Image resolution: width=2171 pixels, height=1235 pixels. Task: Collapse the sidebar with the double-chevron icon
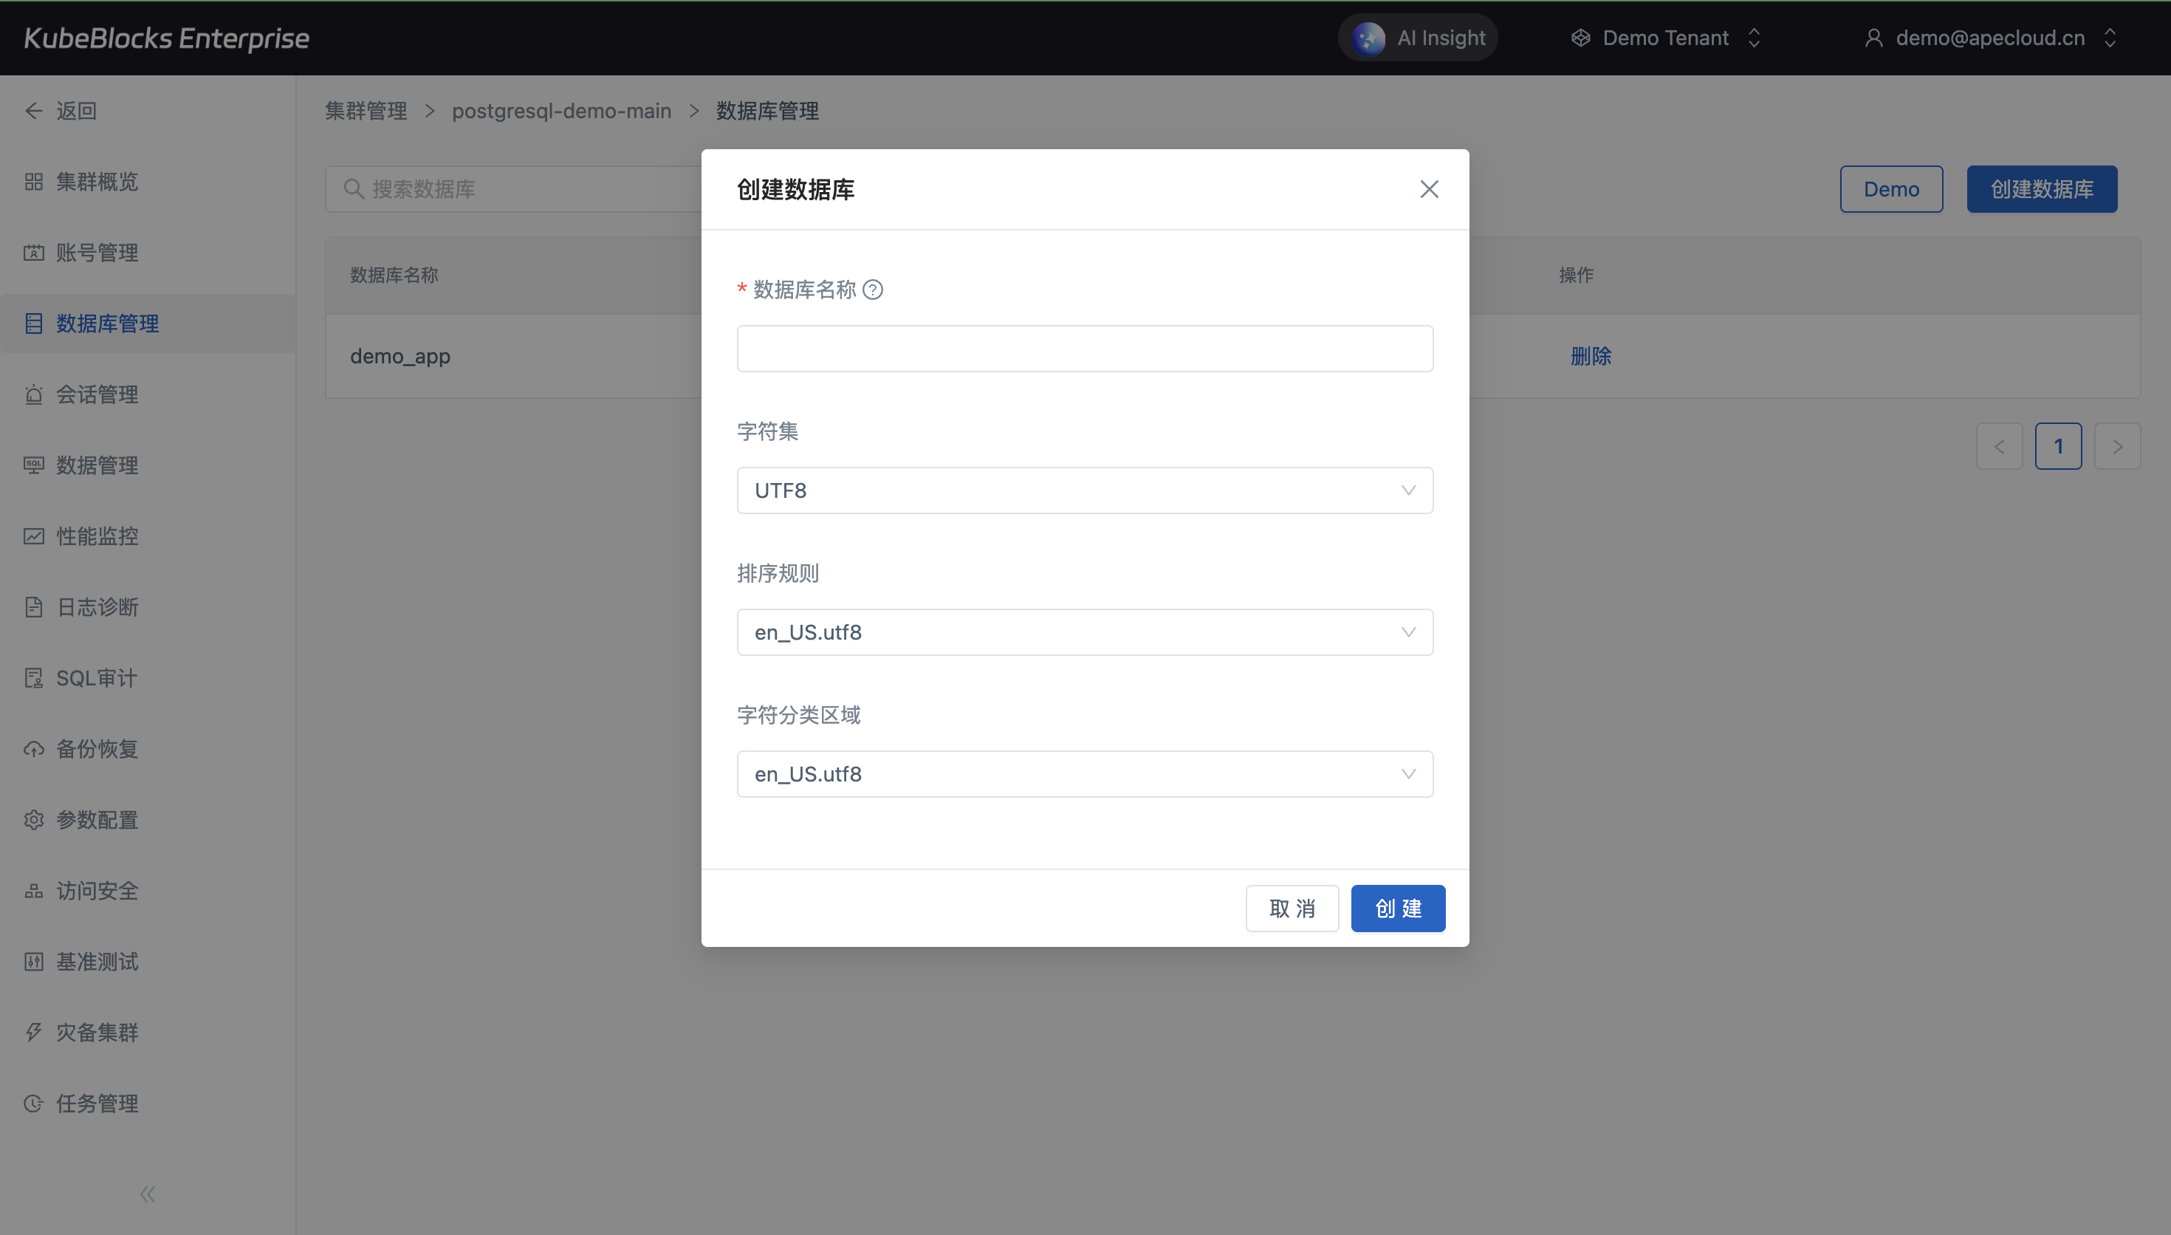[148, 1194]
